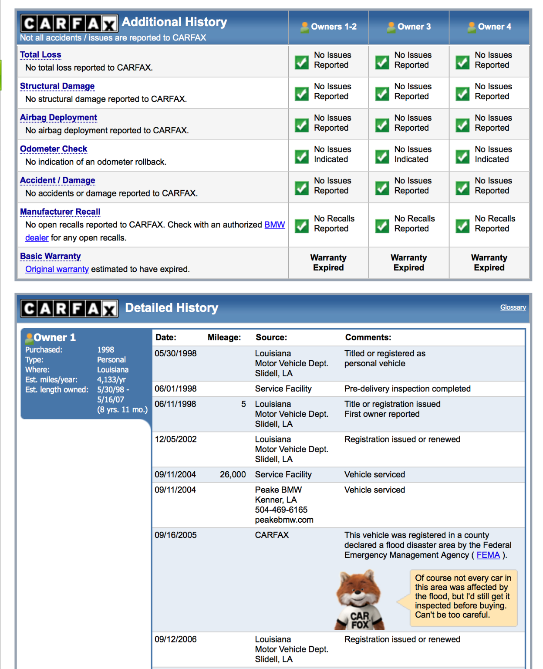Viewport: 543px width, 669px height.
Task: Click the Airbag Deployment checkmark under Owners 1-2
Action: [x=302, y=125]
